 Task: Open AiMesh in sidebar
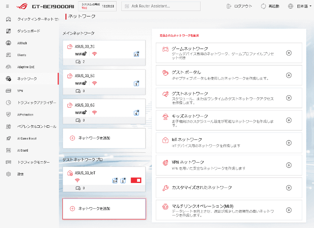pos(29,43)
